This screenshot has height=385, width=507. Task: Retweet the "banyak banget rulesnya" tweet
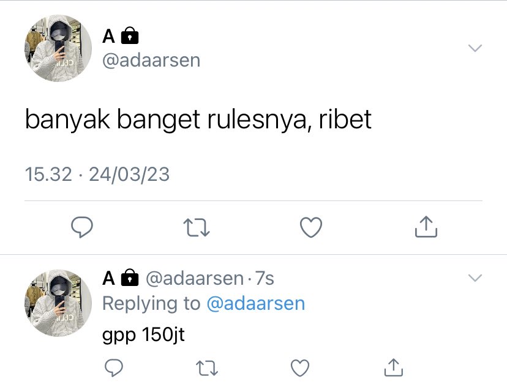[197, 227]
